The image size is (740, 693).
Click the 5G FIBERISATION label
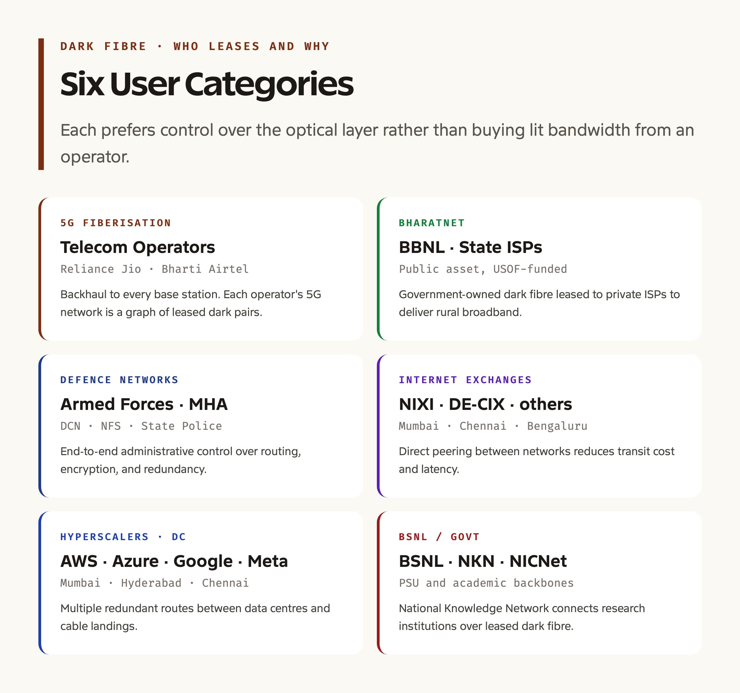(116, 223)
